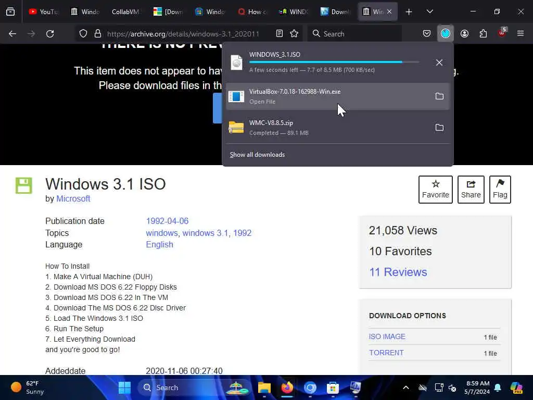Open the Firefox account icon

point(464,34)
